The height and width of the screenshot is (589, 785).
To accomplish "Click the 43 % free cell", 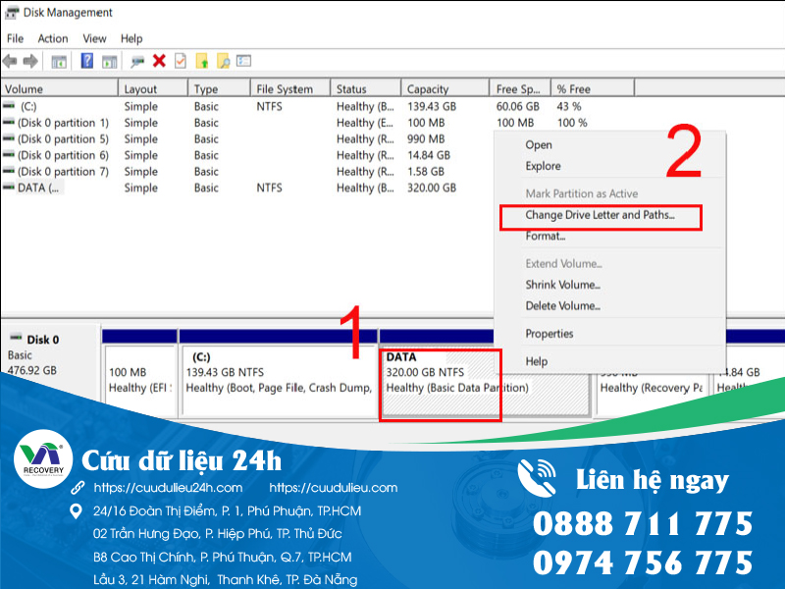I will 569,106.
